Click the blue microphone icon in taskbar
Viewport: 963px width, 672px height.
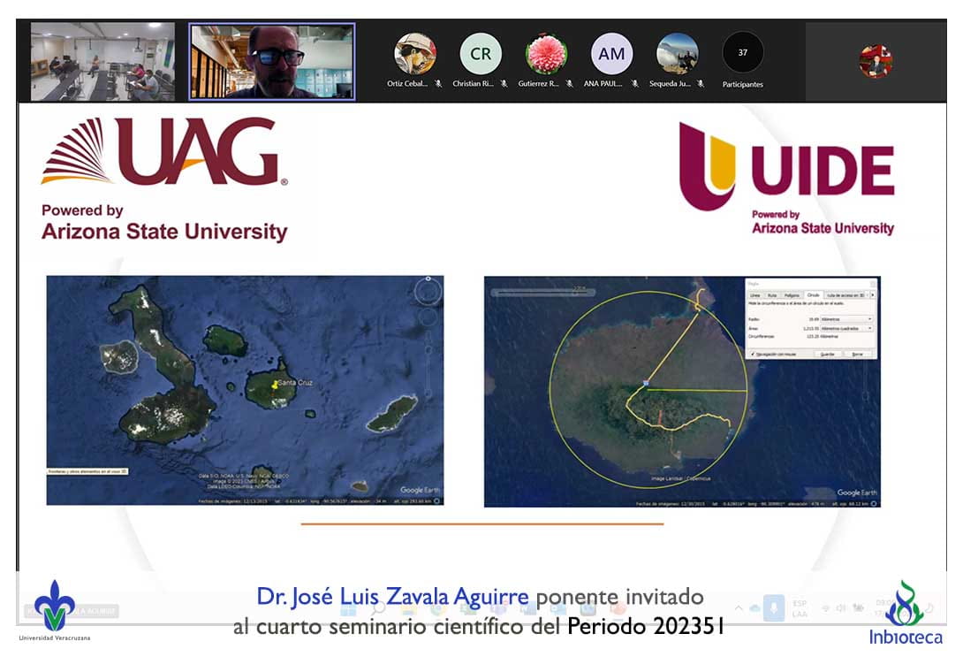(x=774, y=608)
